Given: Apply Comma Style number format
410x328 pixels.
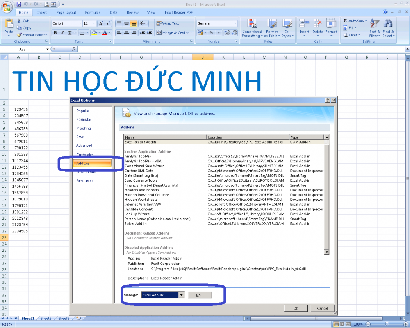Looking at the screenshot, I should (219, 33).
